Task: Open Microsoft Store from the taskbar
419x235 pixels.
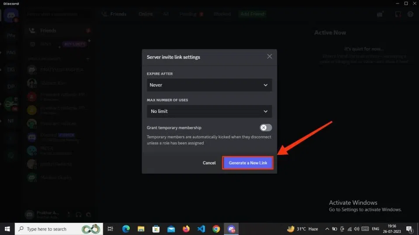Action: tap(156, 229)
